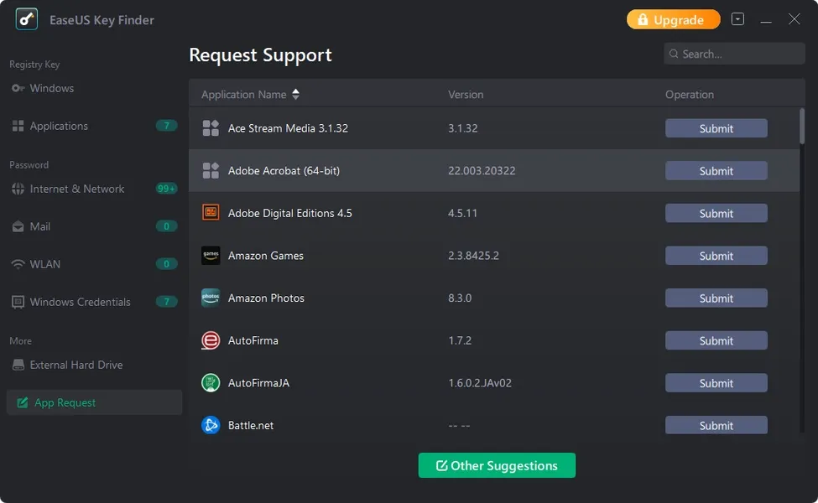
Task: Click the Amazon Photos app icon
Action: tap(211, 298)
